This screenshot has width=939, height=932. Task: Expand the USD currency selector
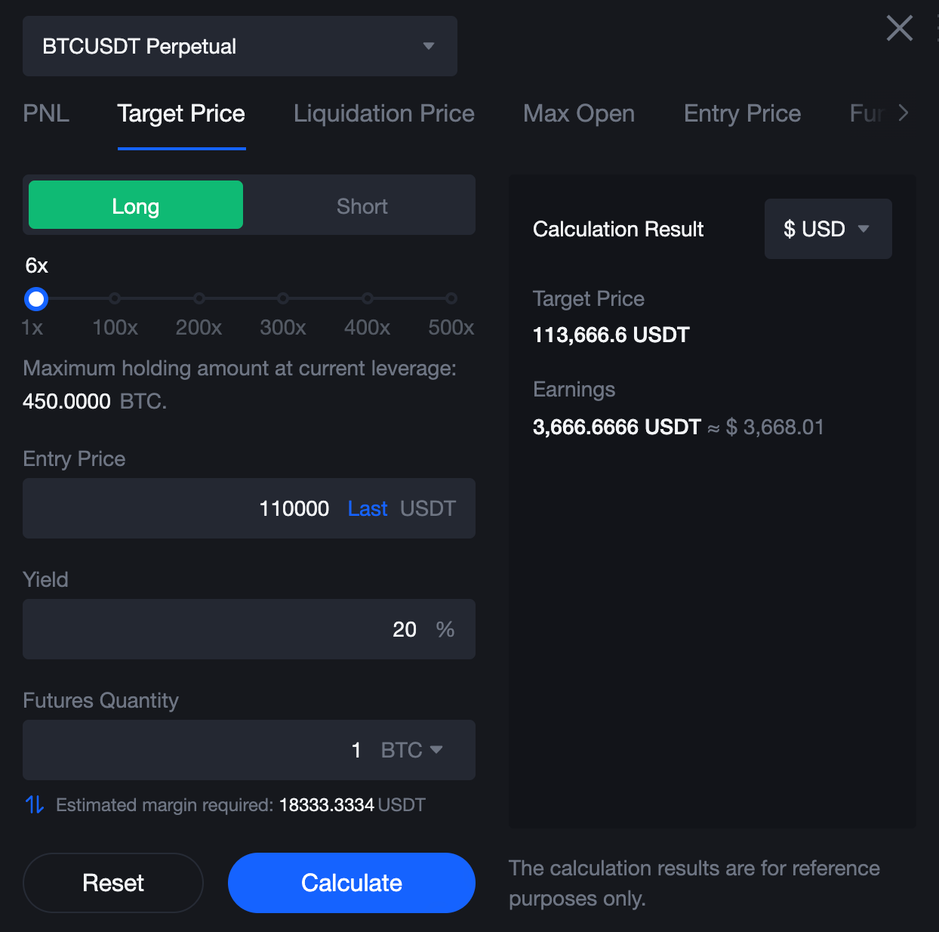[827, 229]
